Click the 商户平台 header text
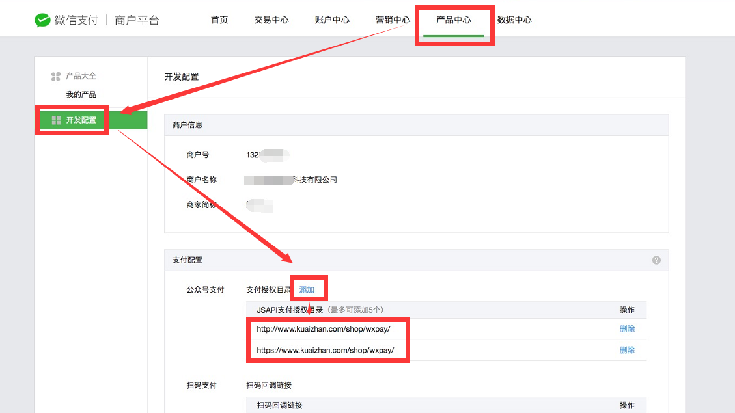 [x=137, y=20]
